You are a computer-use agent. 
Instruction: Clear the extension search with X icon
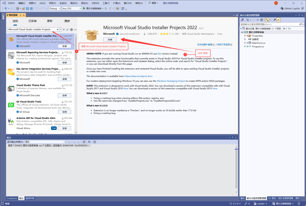[x=58, y=29]
